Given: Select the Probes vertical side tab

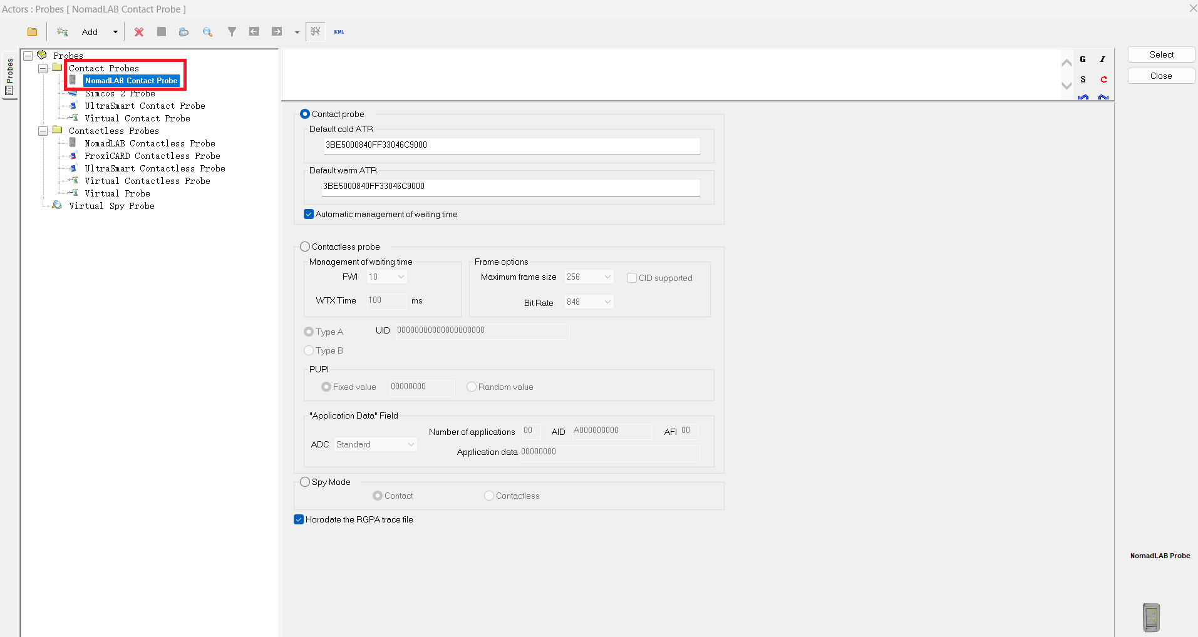Looking at the screenshot, I should (9, 76).
